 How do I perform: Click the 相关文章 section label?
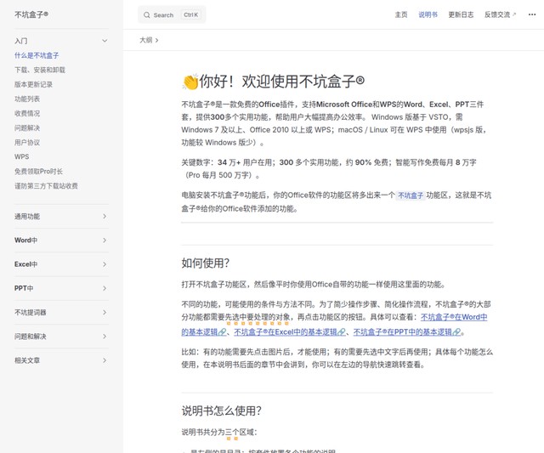tap(27, 360)
